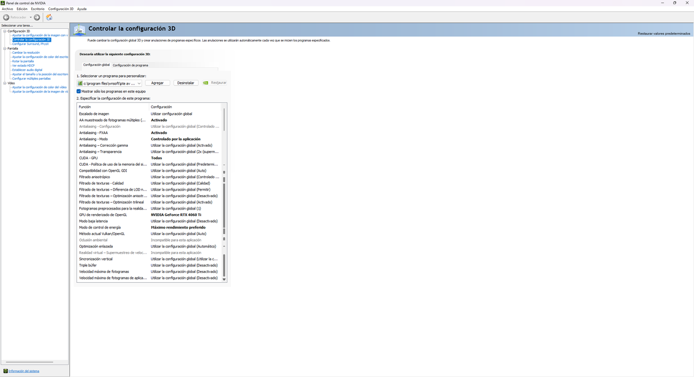The height and width of the screenshot is (377, 694).
Task: Select 'Filtrado de texturas - Calidad' row
Action: click(149, 183)
